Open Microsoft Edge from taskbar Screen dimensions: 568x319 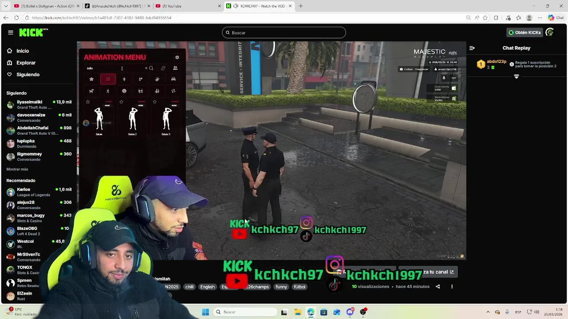coord(311,312)
